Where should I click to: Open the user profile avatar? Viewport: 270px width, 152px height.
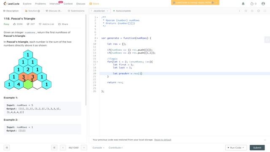point(263,4)
